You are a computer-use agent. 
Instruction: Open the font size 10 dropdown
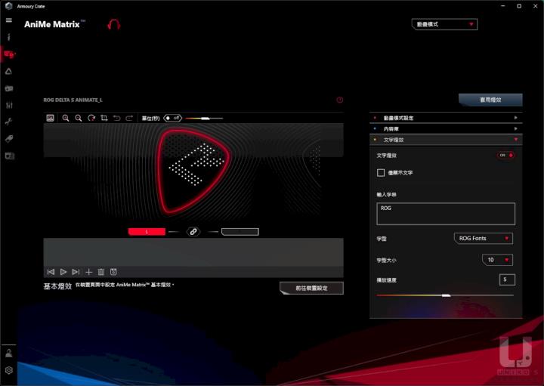pos(497,260)
